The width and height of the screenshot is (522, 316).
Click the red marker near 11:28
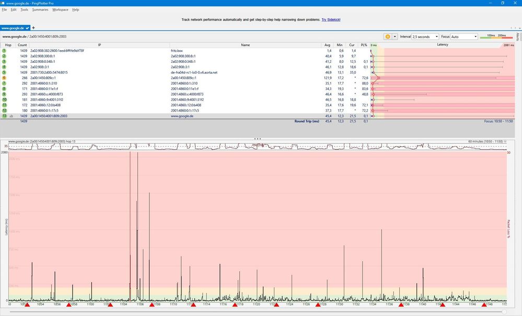tap(318, 304)
